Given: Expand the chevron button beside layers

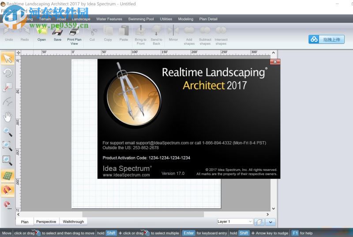Looking at the screenshot, I should pos(270,222).
